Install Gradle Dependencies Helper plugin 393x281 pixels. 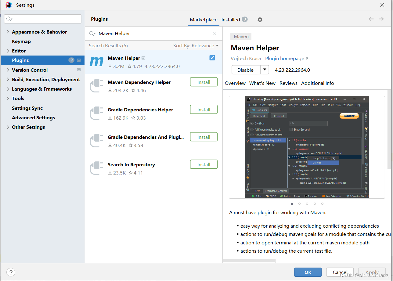204,110
